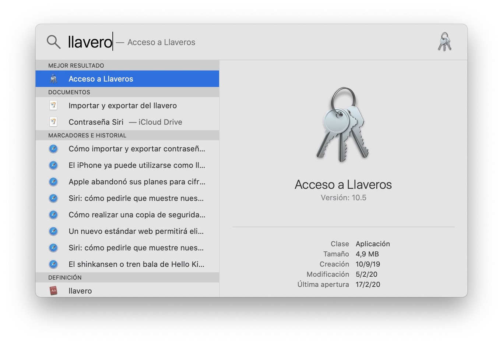The image size is (503, 344).
Task: Click the 'DOCUMENTOS' section header
Action: click(x=69, y=92)
